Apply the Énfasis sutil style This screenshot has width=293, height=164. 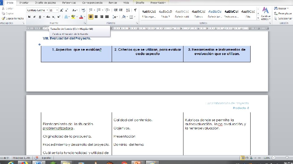coord(182,14)
